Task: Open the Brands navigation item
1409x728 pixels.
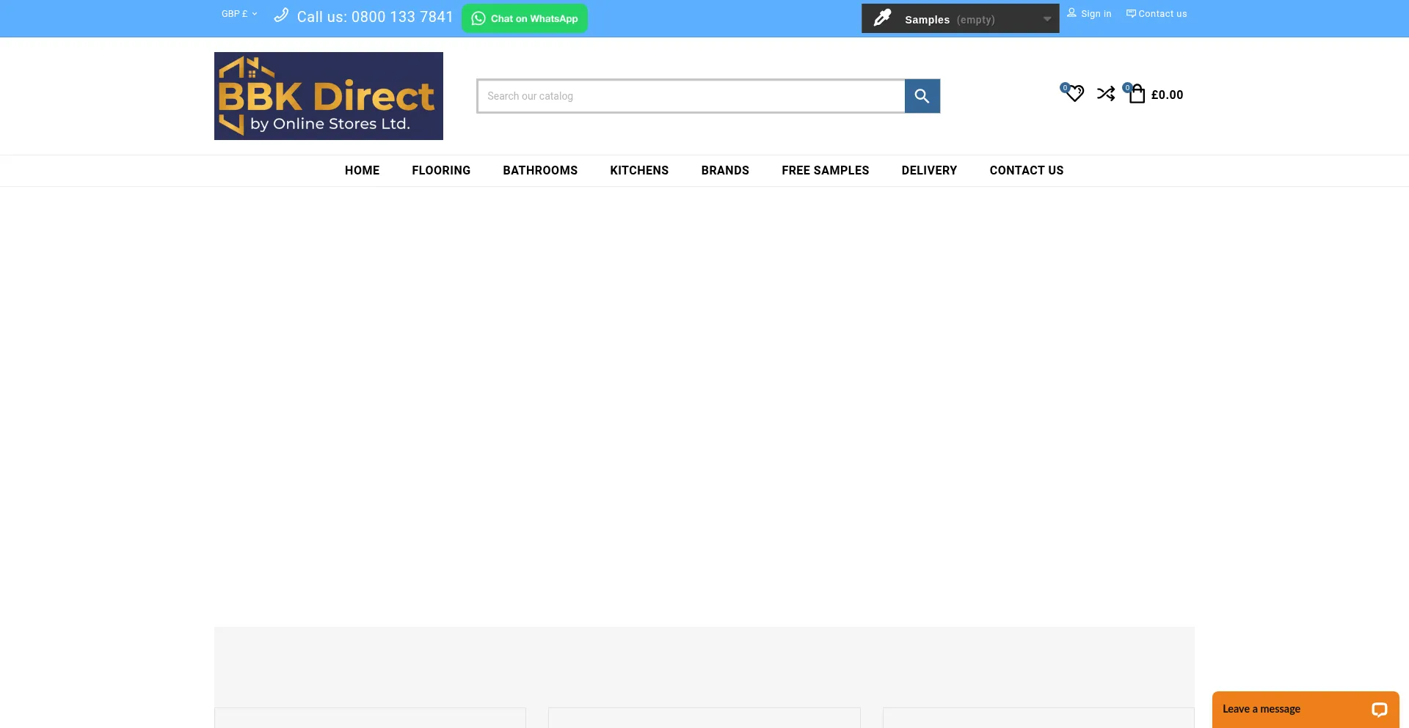Action: point(725,171)
